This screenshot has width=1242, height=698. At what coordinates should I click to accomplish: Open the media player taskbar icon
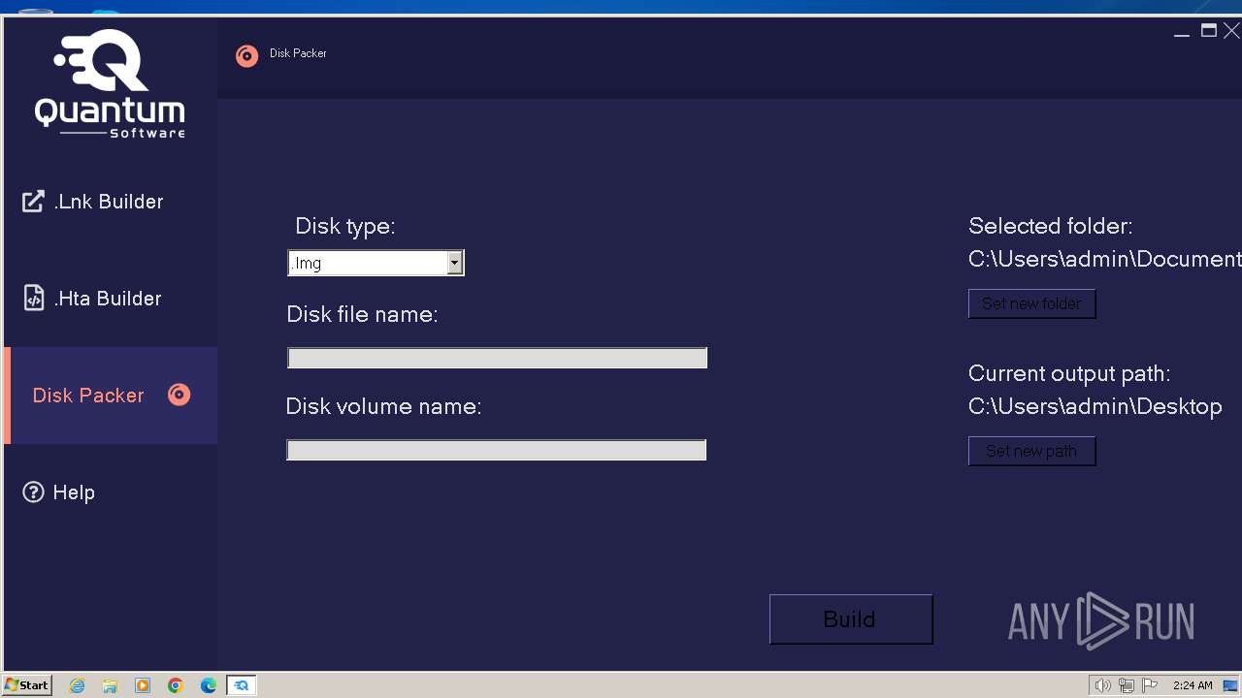(x=143, y=685)
